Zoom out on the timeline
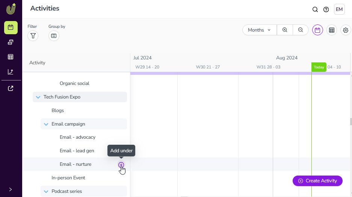Image resolution: width=352 pixels, height=197 pixels. [301, 30]
